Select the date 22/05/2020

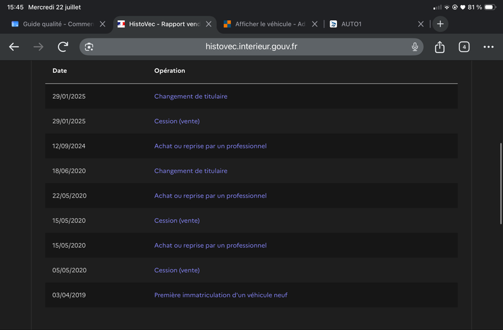(69, 195)
